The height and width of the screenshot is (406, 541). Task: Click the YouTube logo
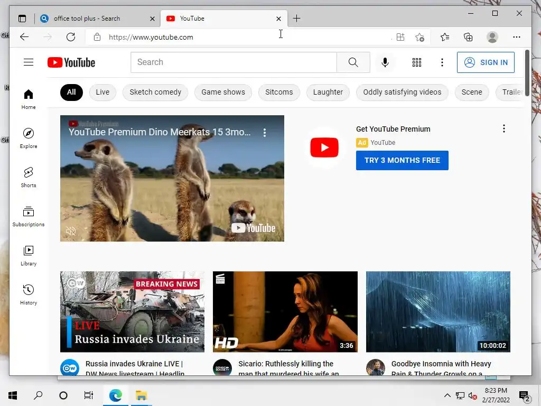pyautogui.click(x=71, y=62)
